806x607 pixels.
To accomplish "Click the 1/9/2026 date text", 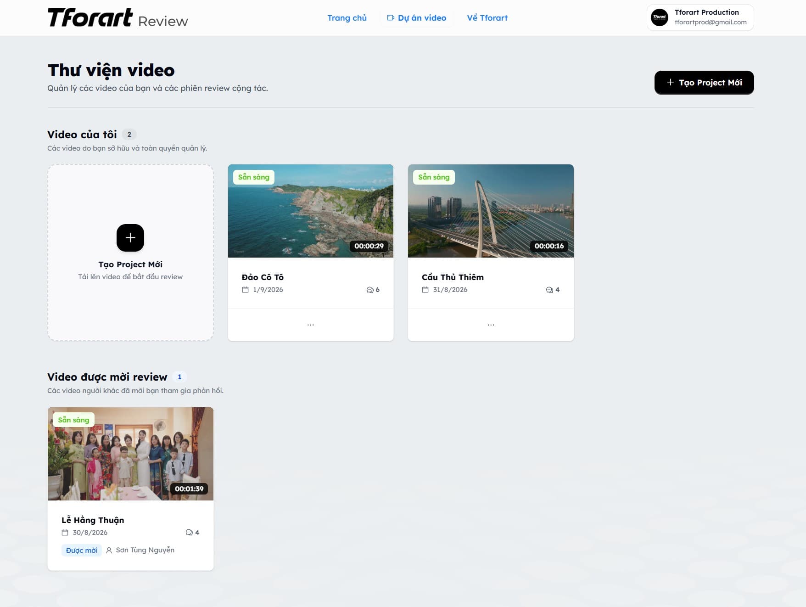I will [x=268, y=290].
